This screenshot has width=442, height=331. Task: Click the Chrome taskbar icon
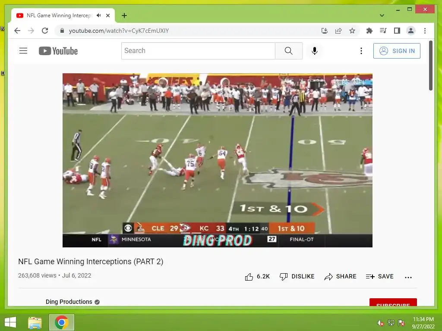click(62, 322)
